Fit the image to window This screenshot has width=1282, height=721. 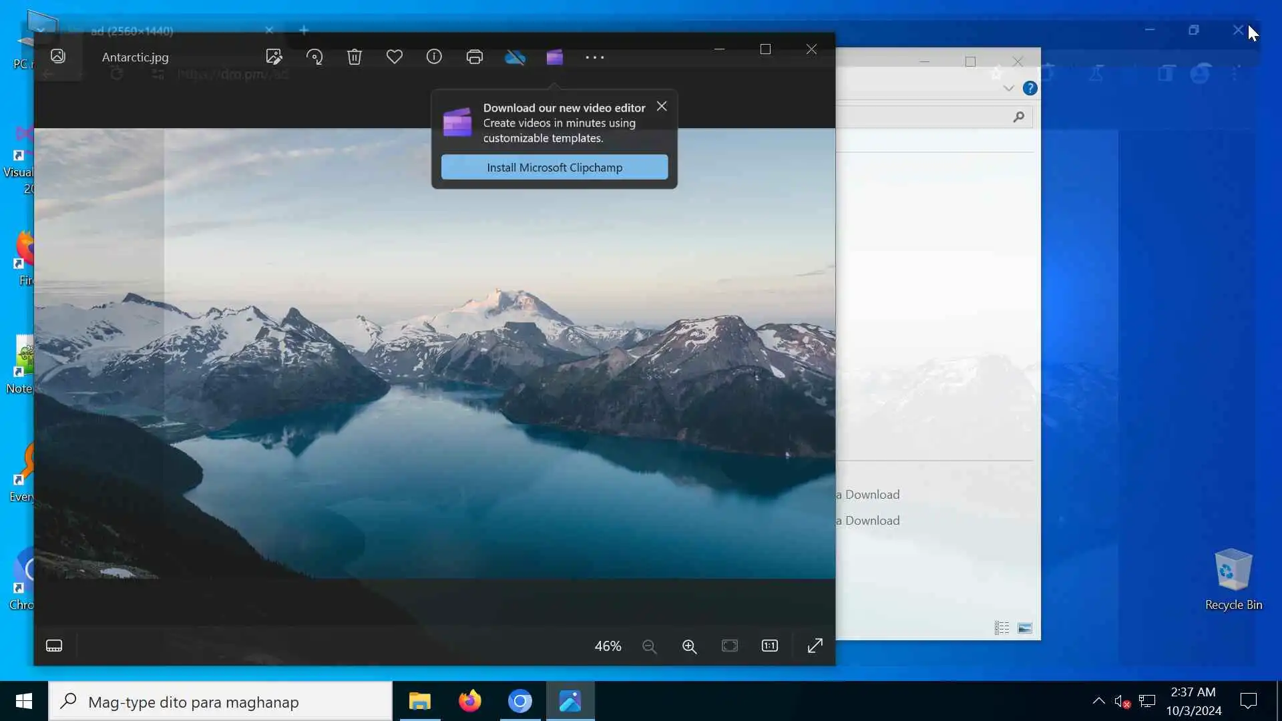pyautogui.click(x=730, y=646)
